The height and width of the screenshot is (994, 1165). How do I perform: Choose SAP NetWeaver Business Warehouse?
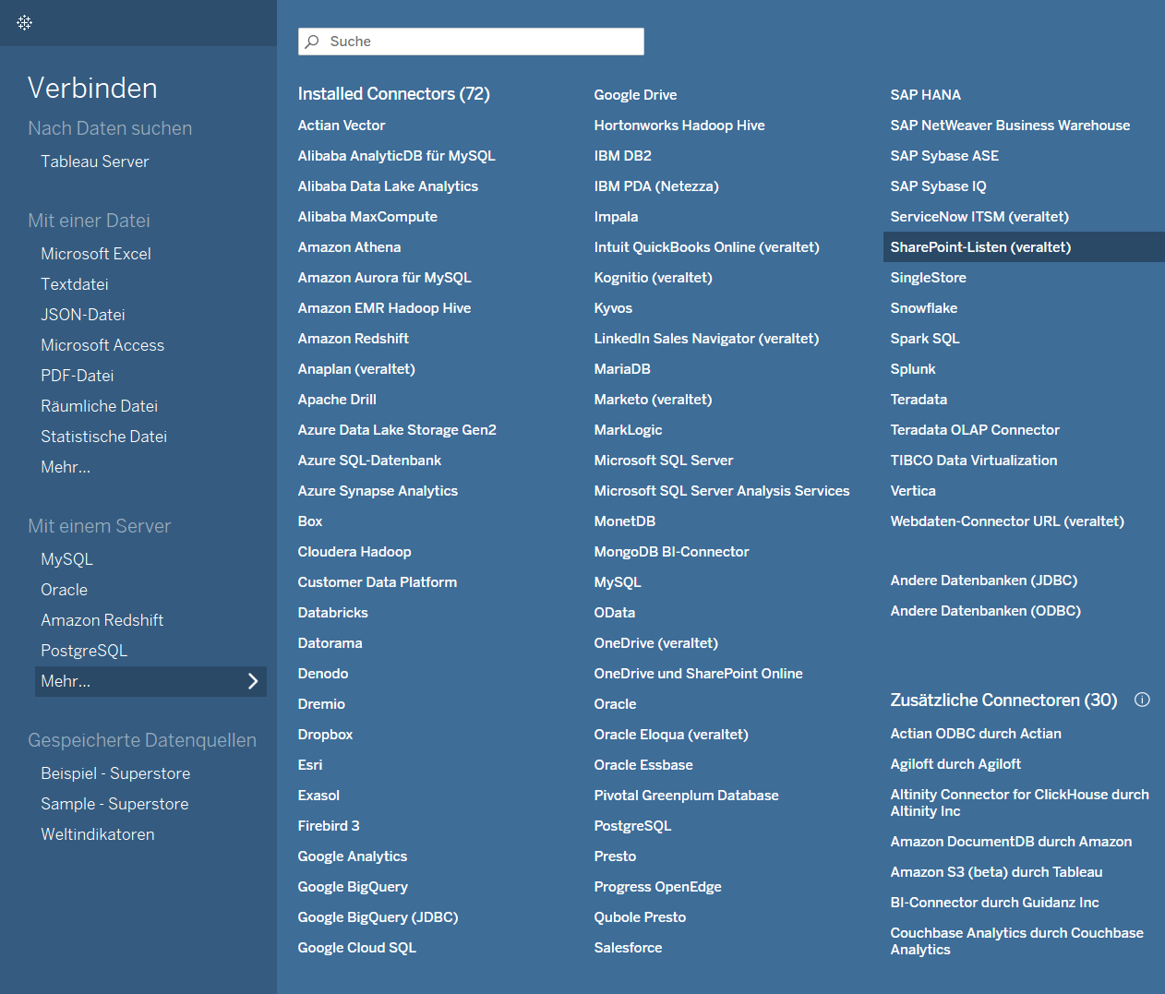[x=1011, y=126]
